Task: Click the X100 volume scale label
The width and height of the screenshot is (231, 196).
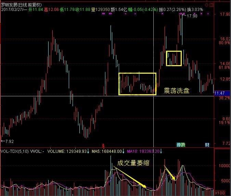Action: pyautogui.click(x=220, y=193)
